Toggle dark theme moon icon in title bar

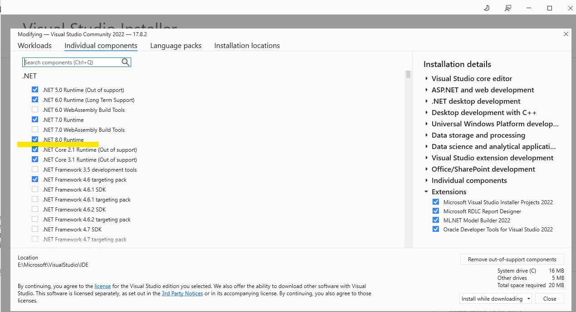(x=487, y=8)
